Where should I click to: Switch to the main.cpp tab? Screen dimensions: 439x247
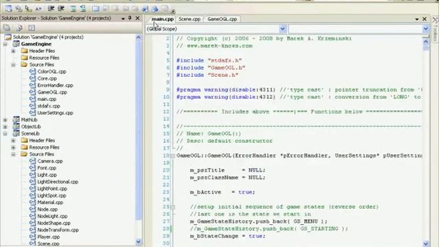162,19
